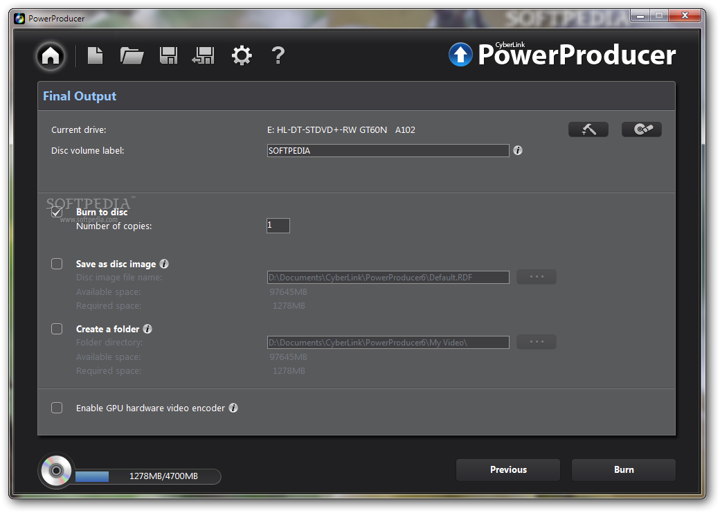Click the Save As icon with arrow
The image size is (720, 513).
tap(204, 55)
